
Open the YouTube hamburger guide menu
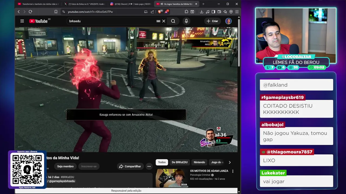[x=22, y=21]
